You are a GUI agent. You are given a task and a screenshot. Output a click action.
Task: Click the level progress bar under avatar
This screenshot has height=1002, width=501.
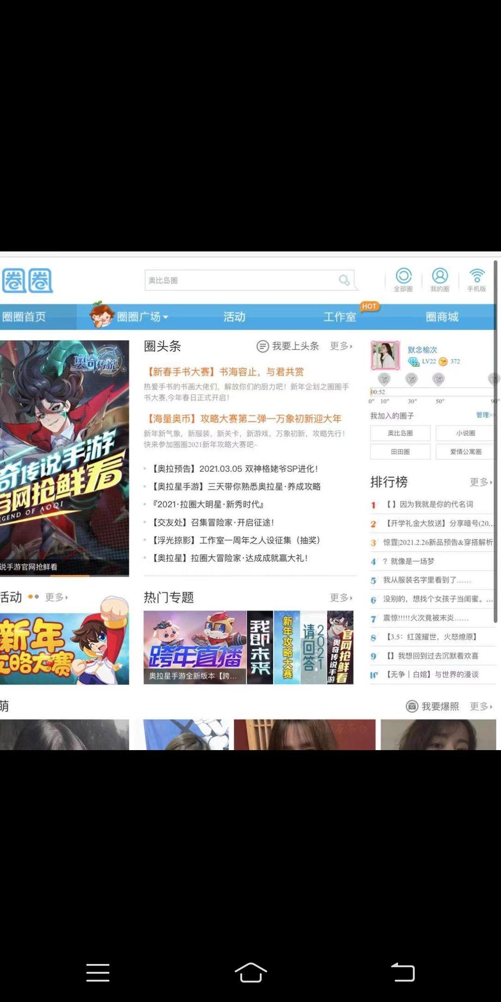click(x=431, y=392)
